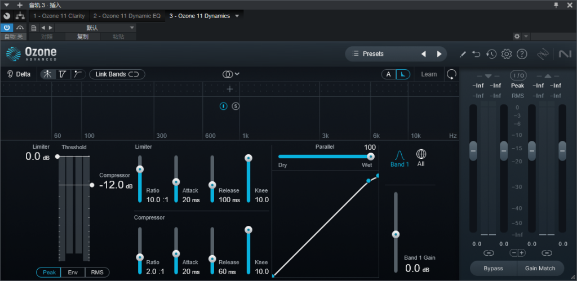577x281 pixels.
Task: Select RMS detection mode
Action: pos(97,273)
